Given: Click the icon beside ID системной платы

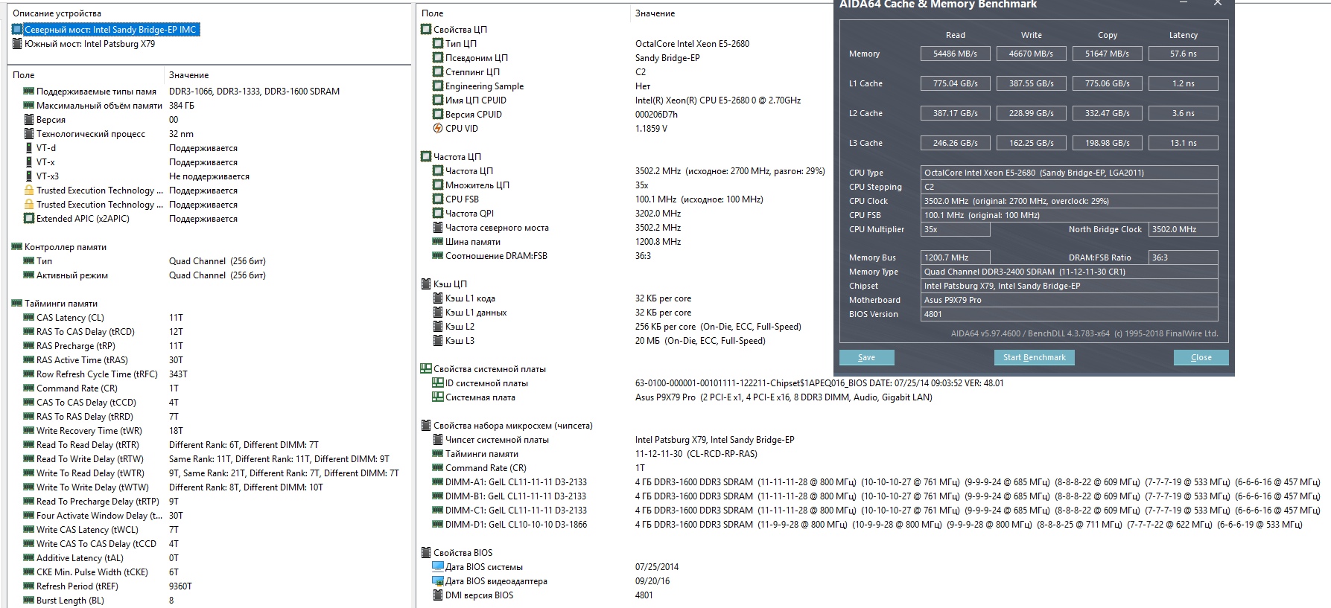Looking at the screenshot, I should (x=438, y=383).
